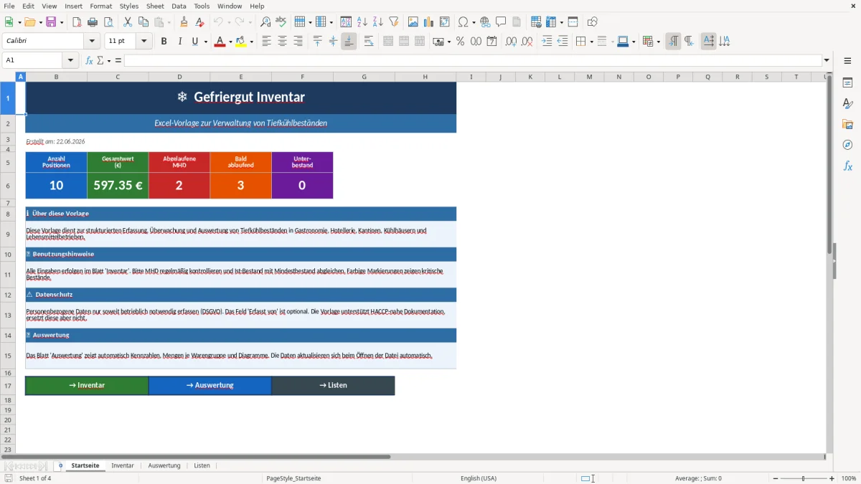The height and width of the screenshot is (484, 861).
Task: Click the yellow Background Color swatch
Action: [x=241, y=42]
